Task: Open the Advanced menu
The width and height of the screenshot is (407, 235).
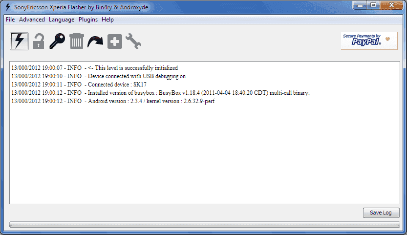Action: 32,20
